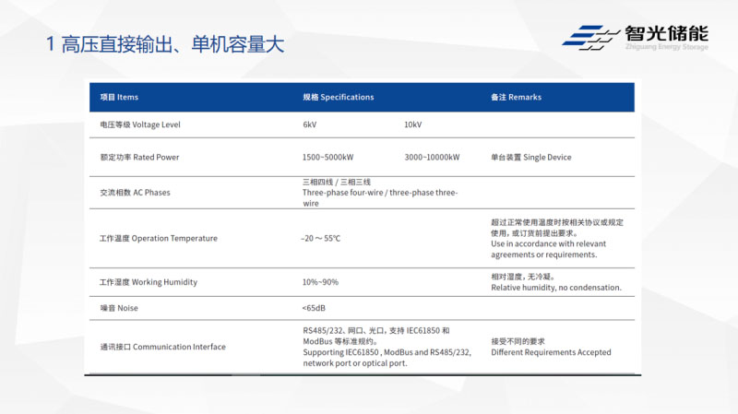Select the Different Requirements Accepted remark

pyautogui.click(x=551, y=352)
